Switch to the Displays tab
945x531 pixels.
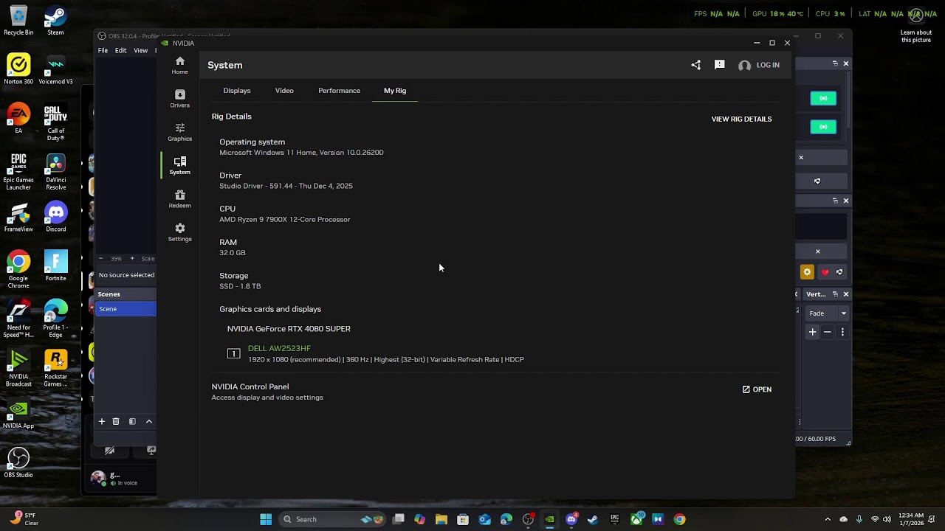237,91
